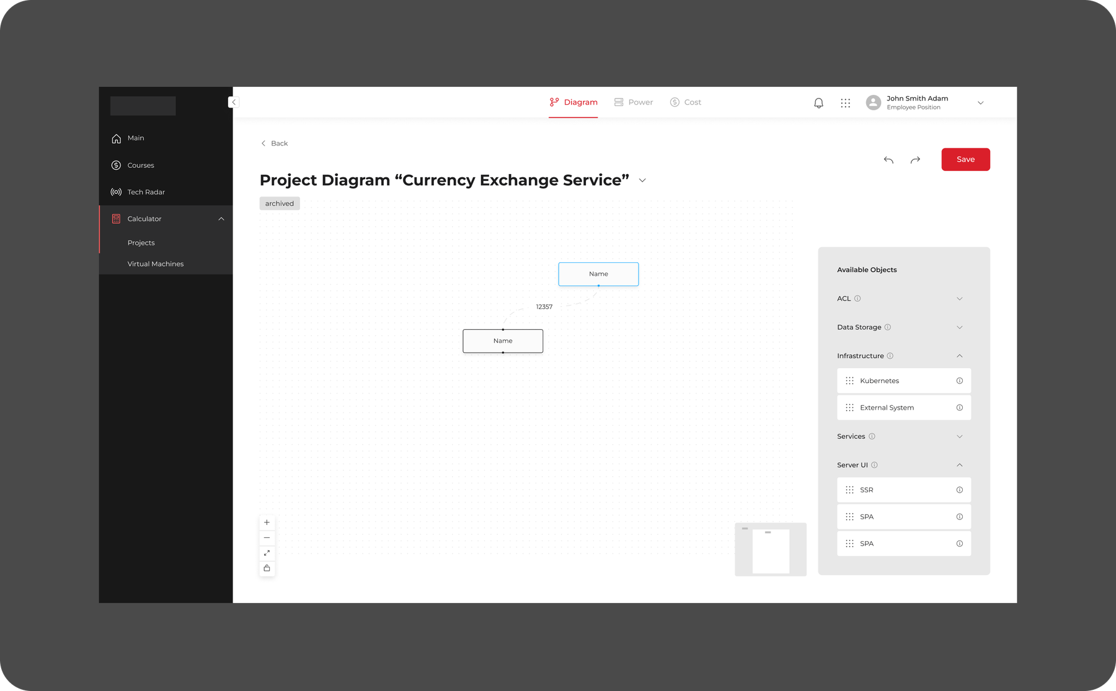Collapse the Calculator menu group
This screenshot has height=691, width=1116.
(221, 219)
